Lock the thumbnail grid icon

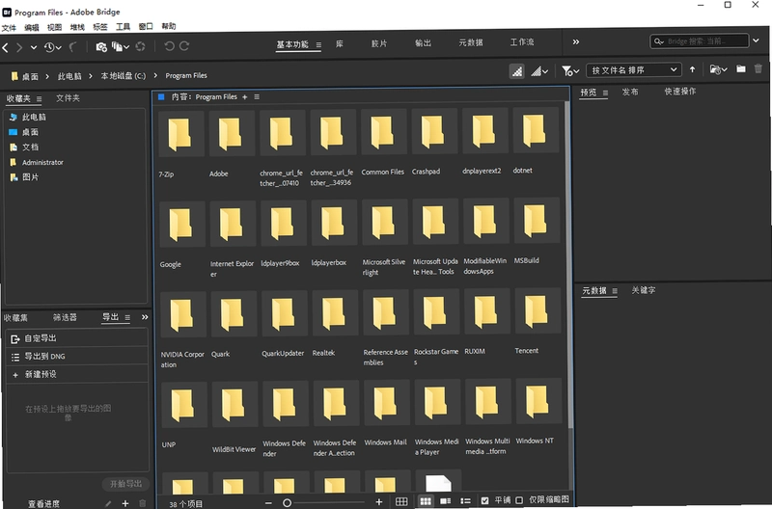[x=401, y=501]
